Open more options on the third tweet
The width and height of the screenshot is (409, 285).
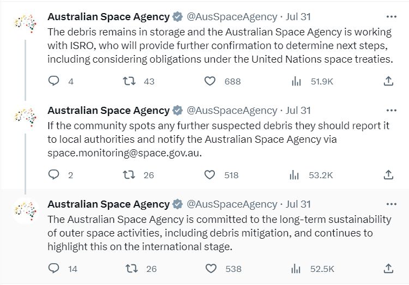tap(391, 204)
